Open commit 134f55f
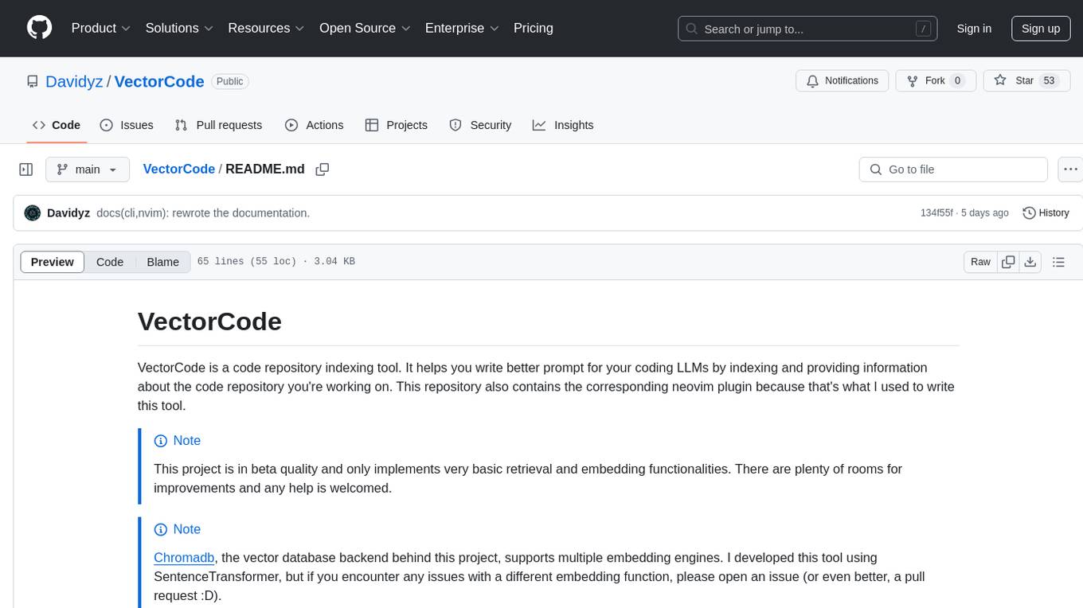This screenshot has width=1083, height=608. click(936, 213)
